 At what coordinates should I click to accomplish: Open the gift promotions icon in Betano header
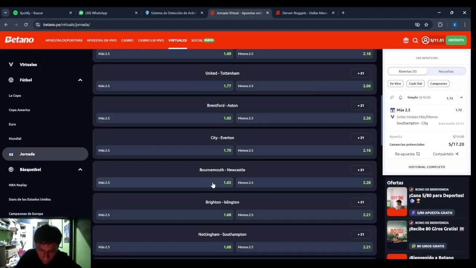click(x=406, y=40)
